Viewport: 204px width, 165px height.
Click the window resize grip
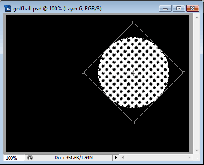[198, 158]
